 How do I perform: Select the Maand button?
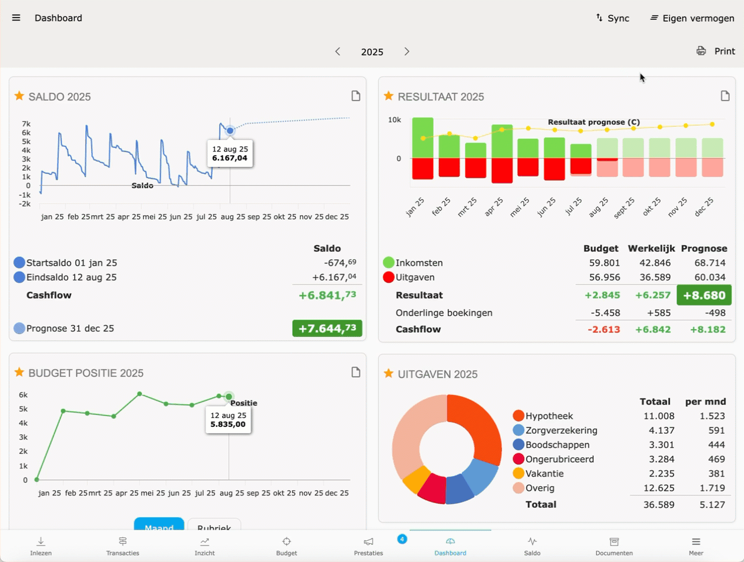[159, 524]
